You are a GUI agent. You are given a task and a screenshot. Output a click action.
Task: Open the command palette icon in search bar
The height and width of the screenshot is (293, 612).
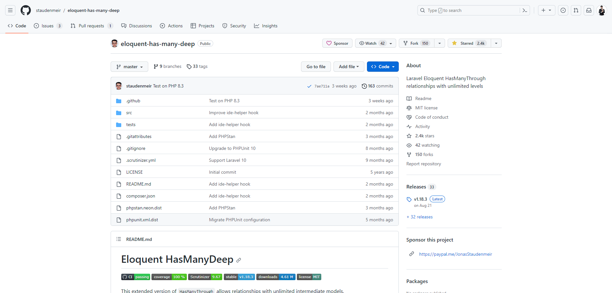click(525, 10)
